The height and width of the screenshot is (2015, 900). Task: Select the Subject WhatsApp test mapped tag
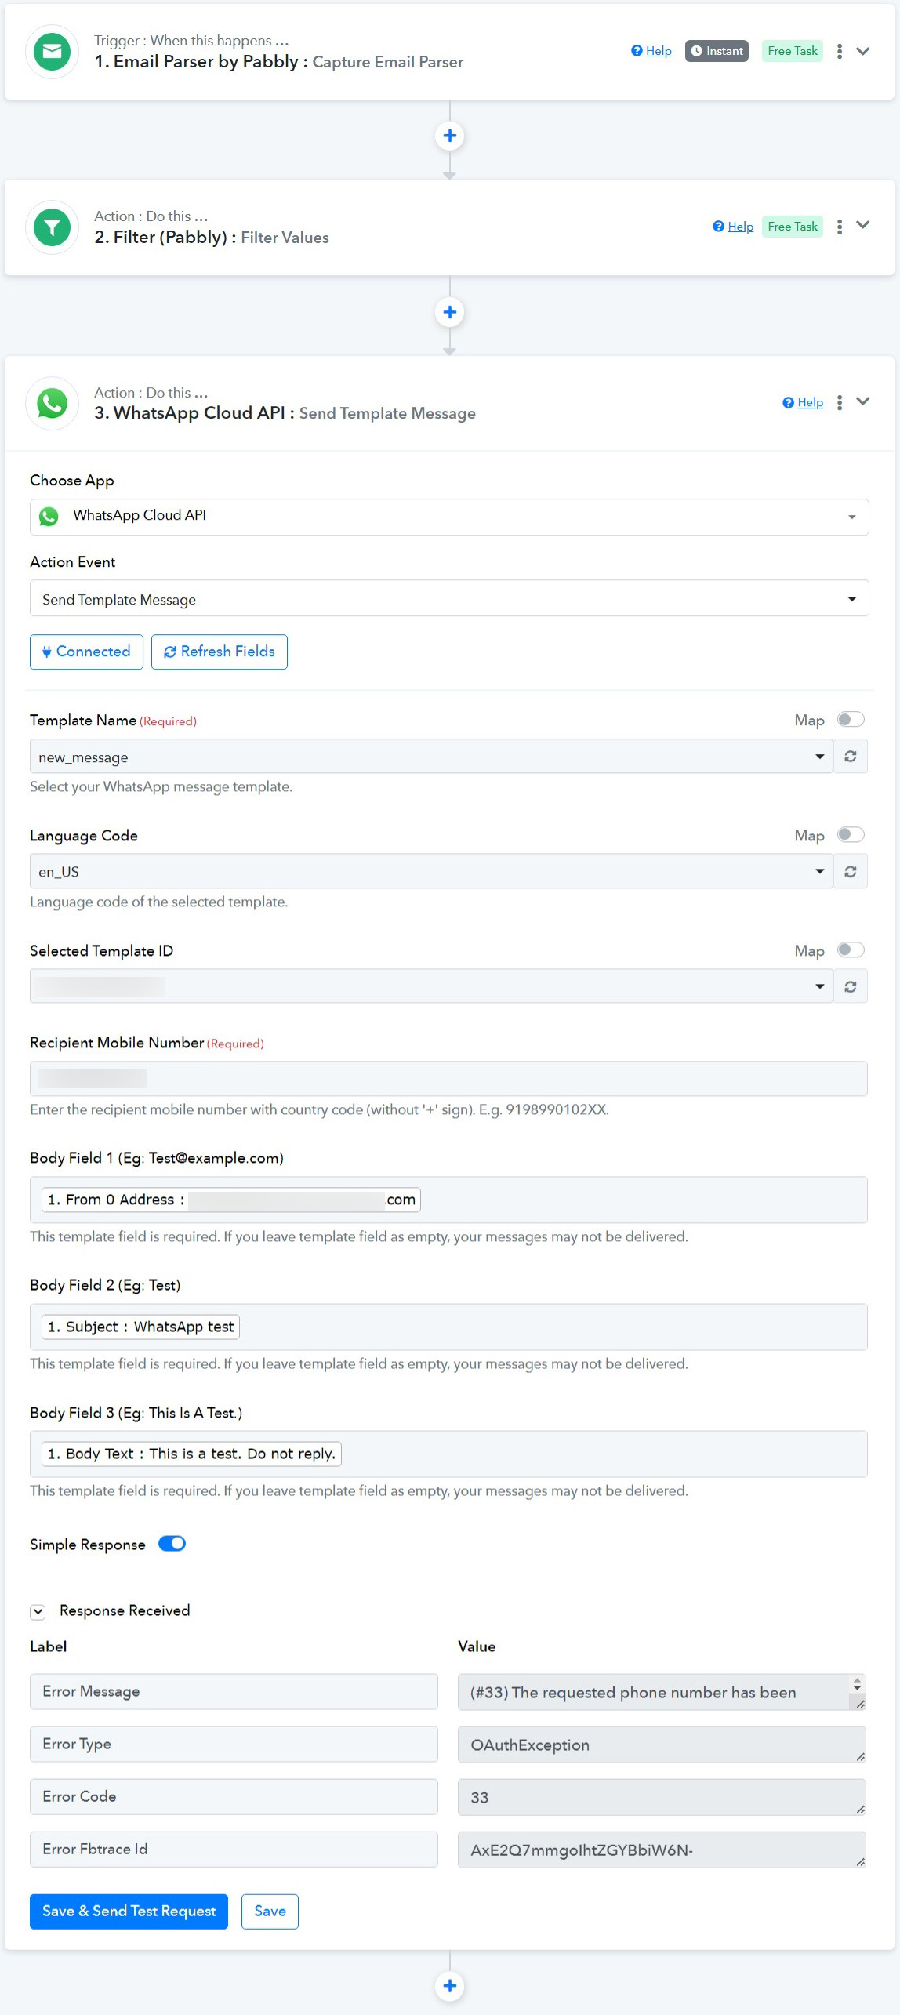140,1327
